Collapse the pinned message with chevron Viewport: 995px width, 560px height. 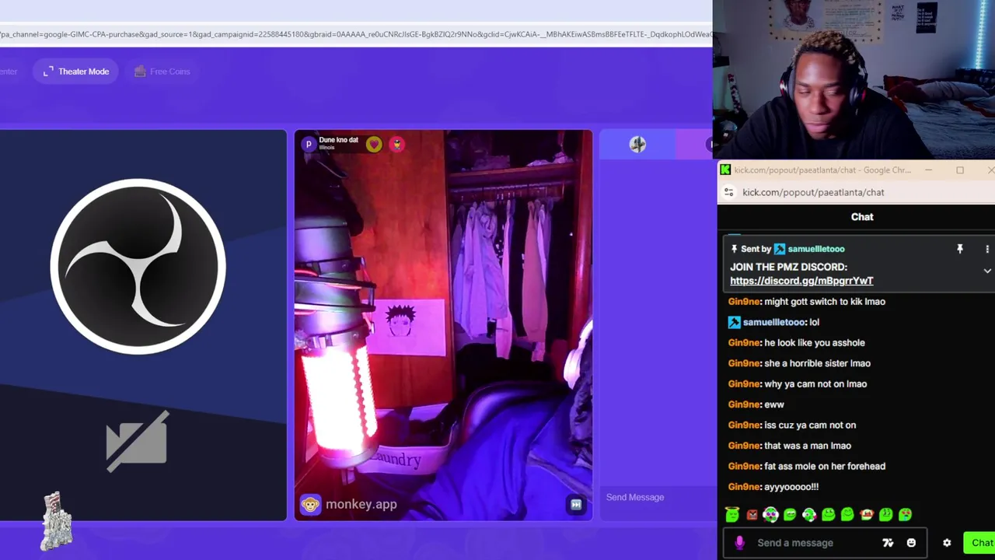987,271
